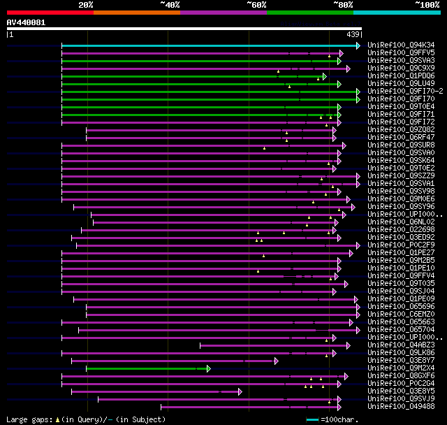Click the UniRef100_Q9T0E4 label

(401, 106)
